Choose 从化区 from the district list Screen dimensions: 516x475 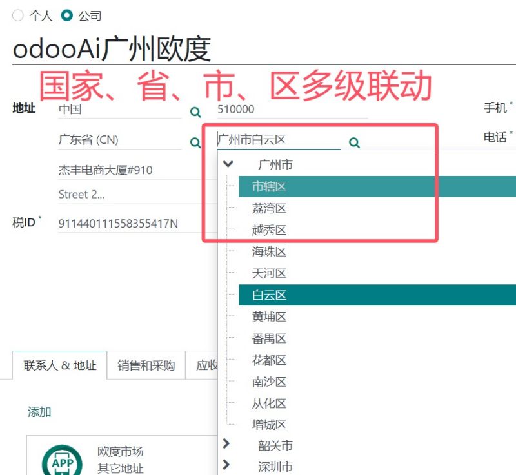(x=269, y=403)
